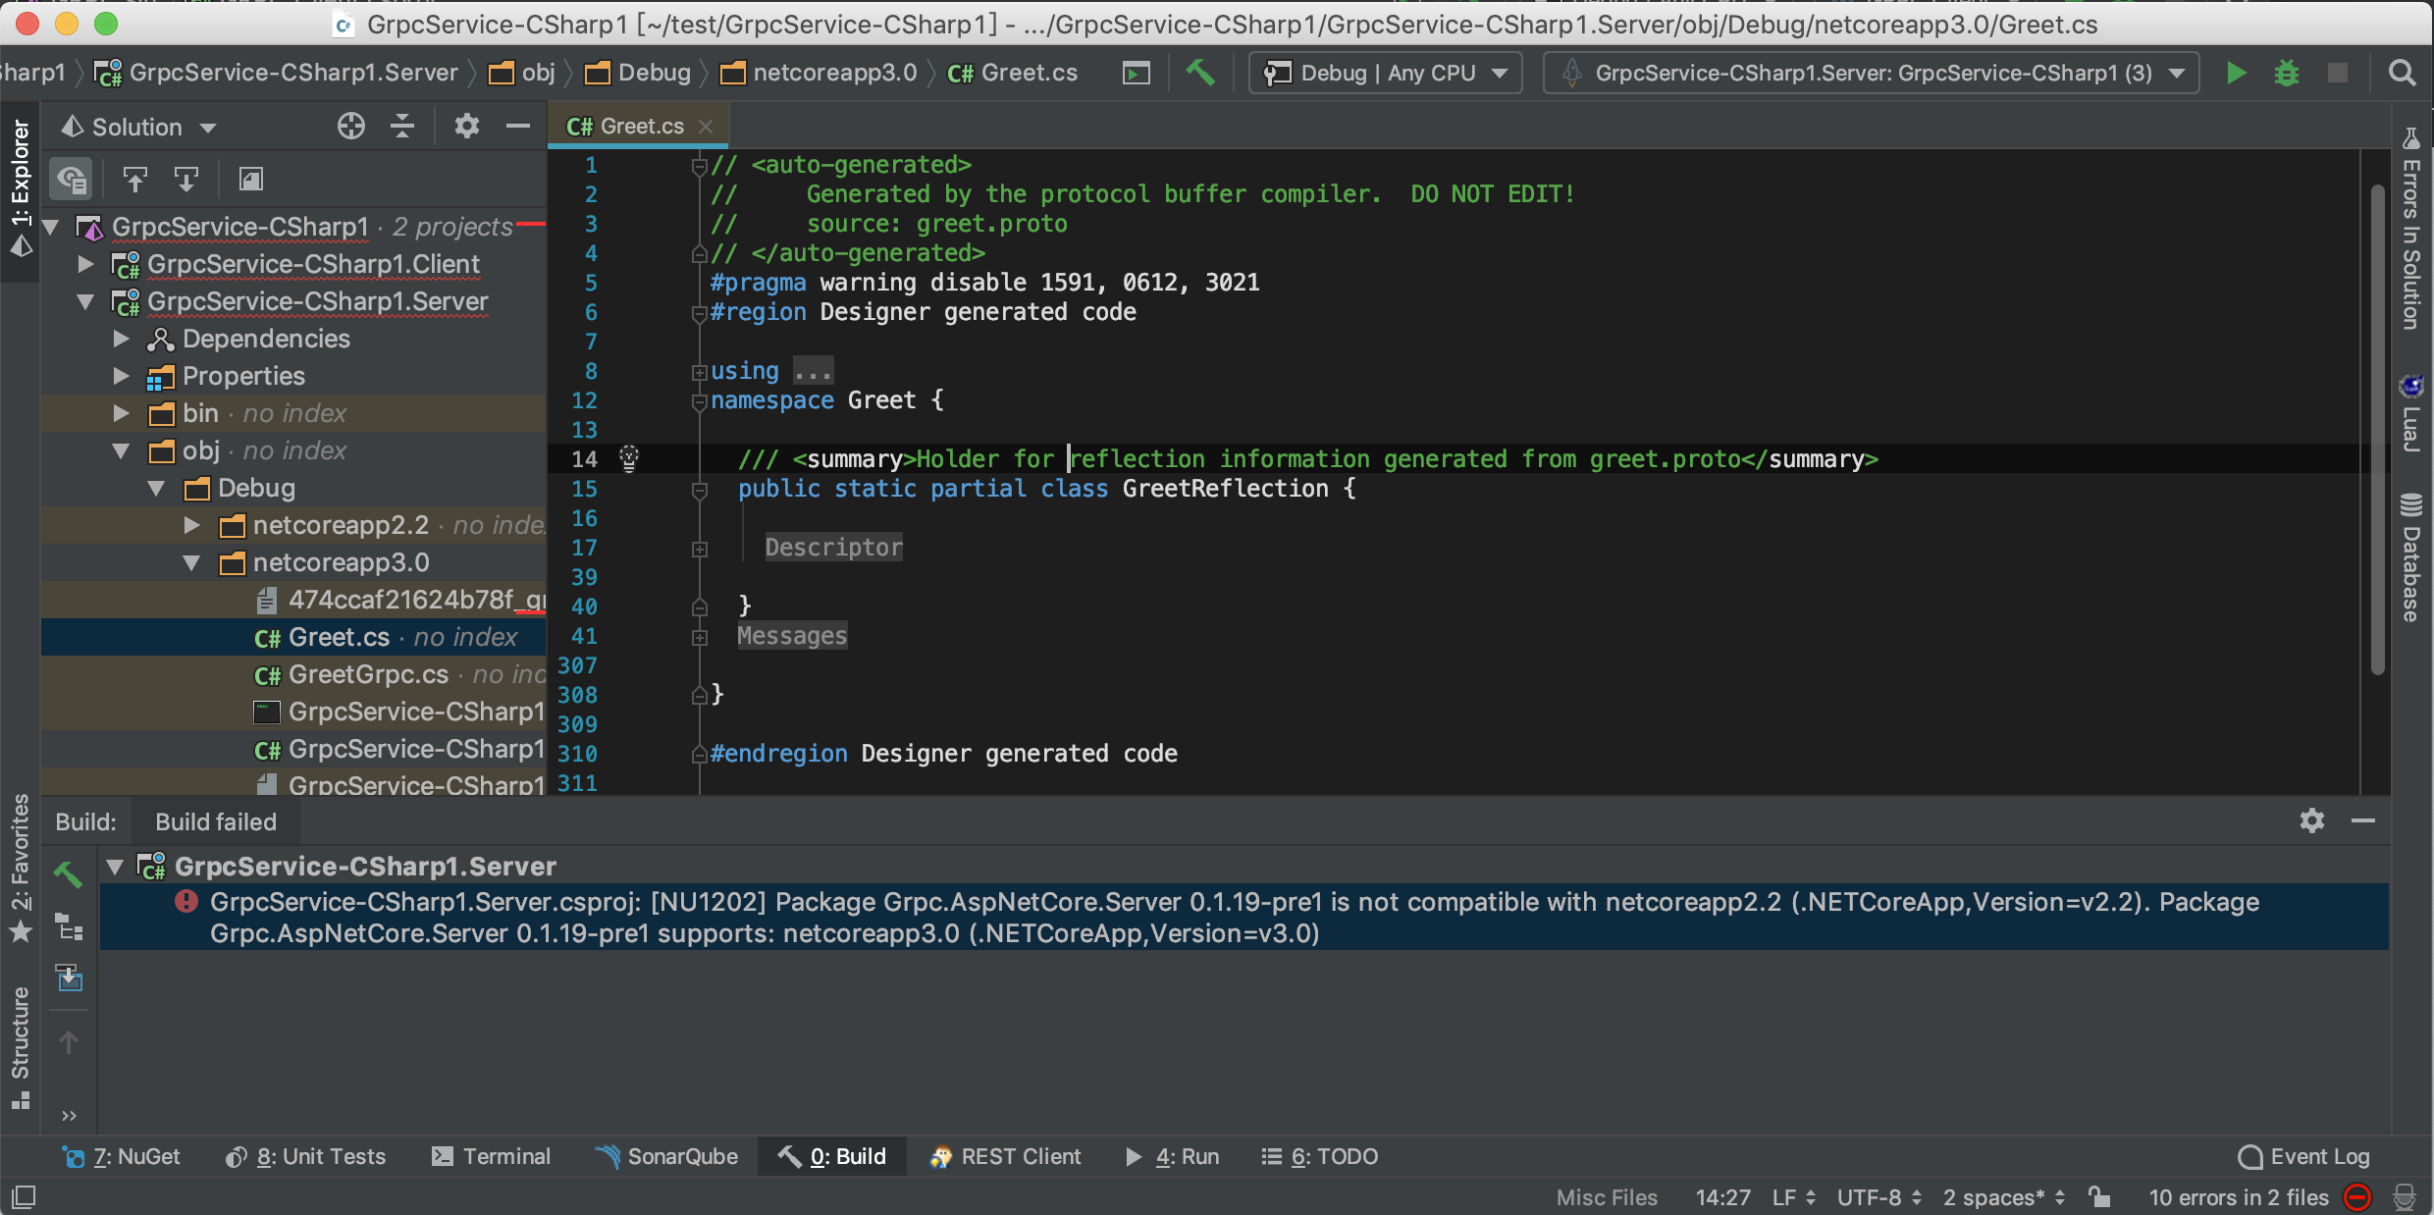This screenshot has width=2434, height=1215.
Task: Select GreetGrpc.cs in the solution tree
Action: click(x=368, y=674)
